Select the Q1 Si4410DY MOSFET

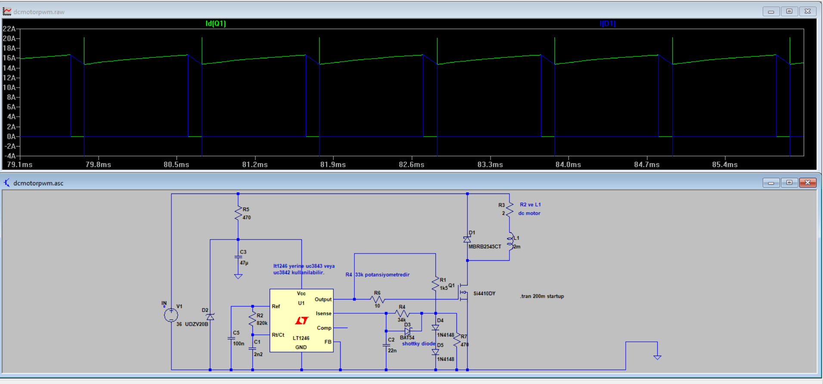tap(463, 292)
